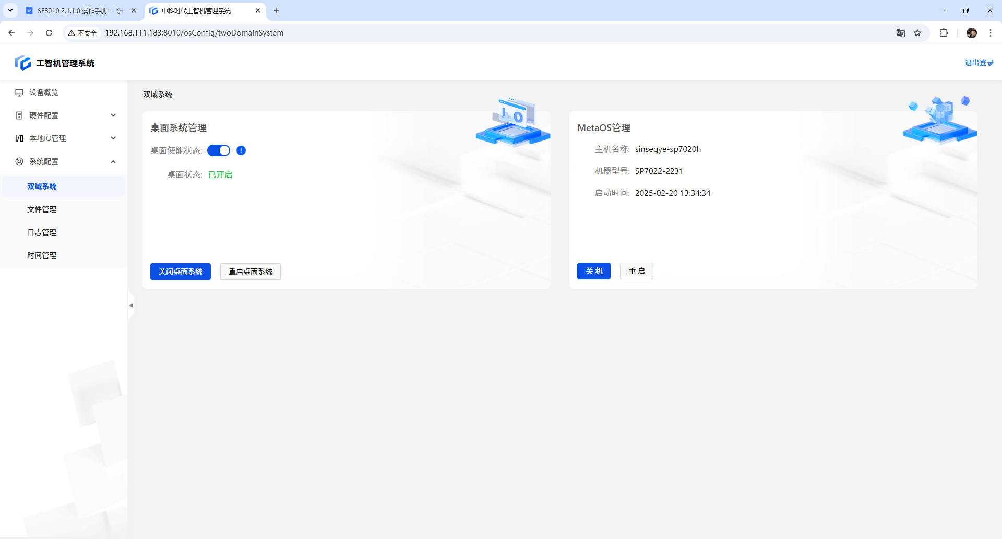The image size is (1002, 539).
Task: Click the MetaOS管理 card heading
Action: point(604,128)
